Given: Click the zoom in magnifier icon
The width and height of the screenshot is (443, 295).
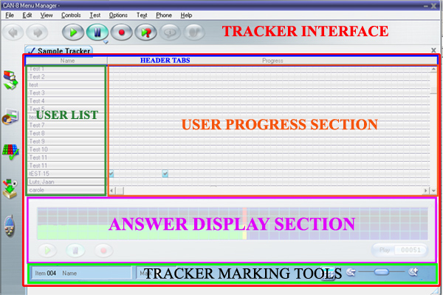Looking at the screenshot, I should pyautogui.click(x=413, y=272).
